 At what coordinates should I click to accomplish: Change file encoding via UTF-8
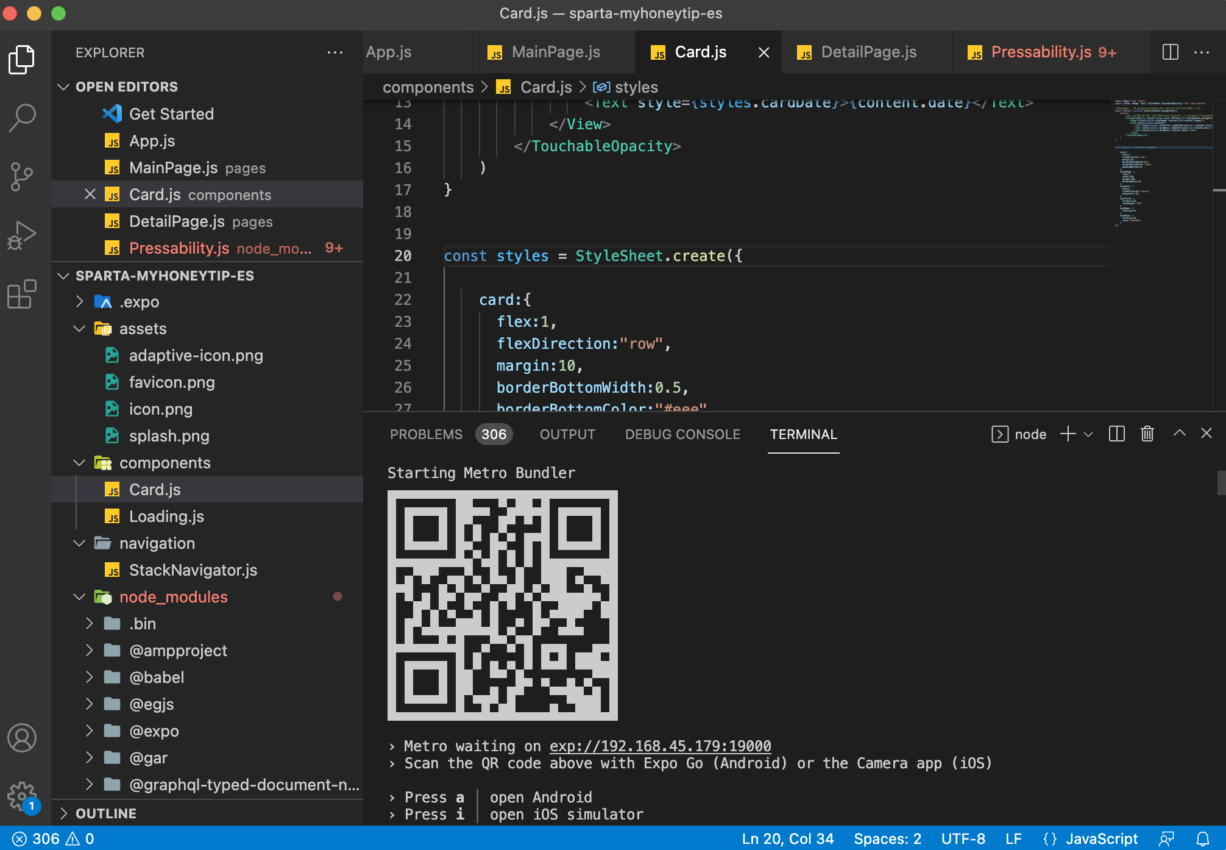tap(963, 839)
